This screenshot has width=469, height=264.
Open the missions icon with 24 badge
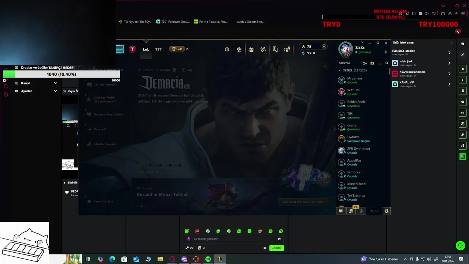click(x=351, y=211)
